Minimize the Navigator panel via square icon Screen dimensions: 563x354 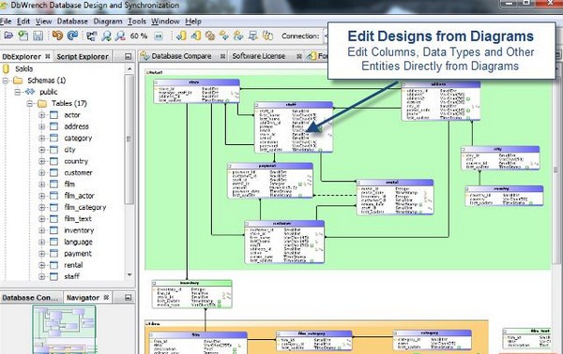point(129,298)
